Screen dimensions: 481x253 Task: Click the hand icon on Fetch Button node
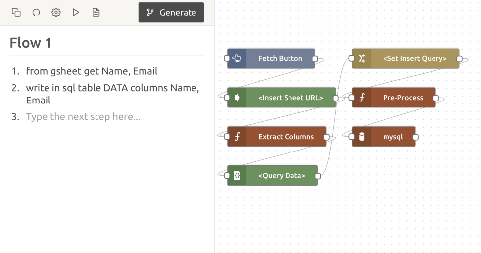pos(237,58)
